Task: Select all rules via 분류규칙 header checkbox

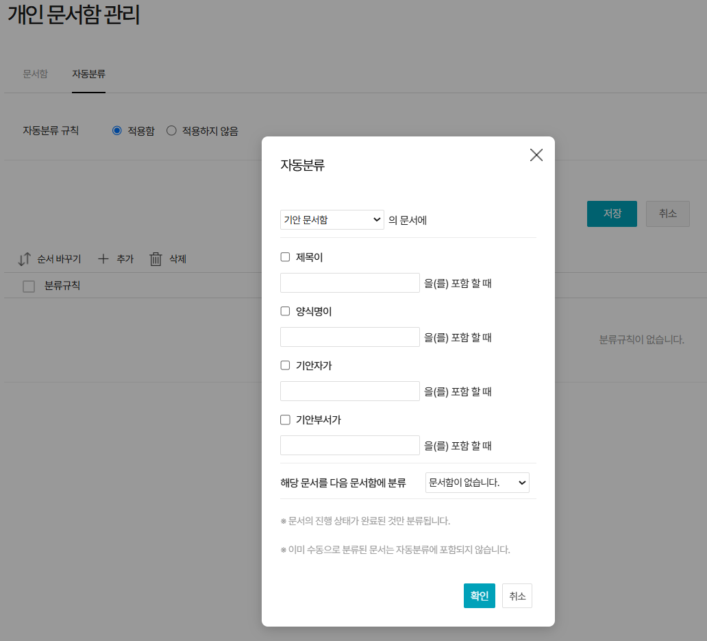Action: pyautogui.click(x=29, y=287)
